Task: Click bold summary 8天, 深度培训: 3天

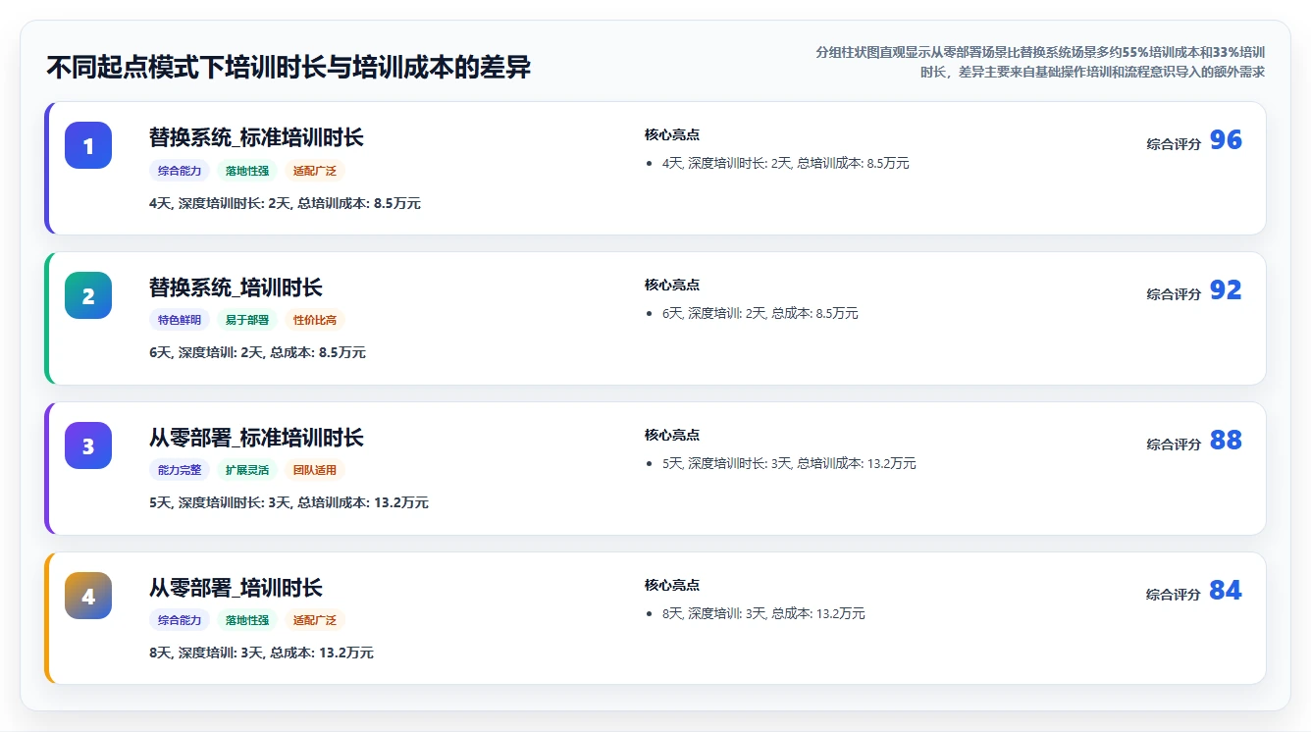Action: click(261, 653)
